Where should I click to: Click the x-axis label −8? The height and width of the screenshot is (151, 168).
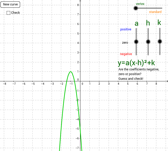tap(4, 84)
